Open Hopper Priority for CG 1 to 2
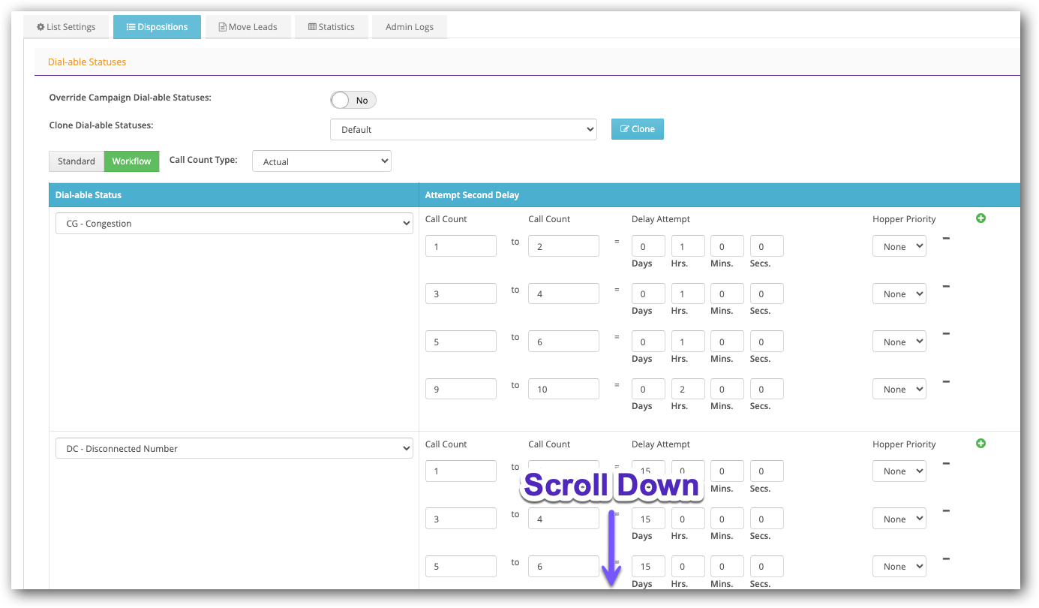1039x608 pixels. (899, 246)
